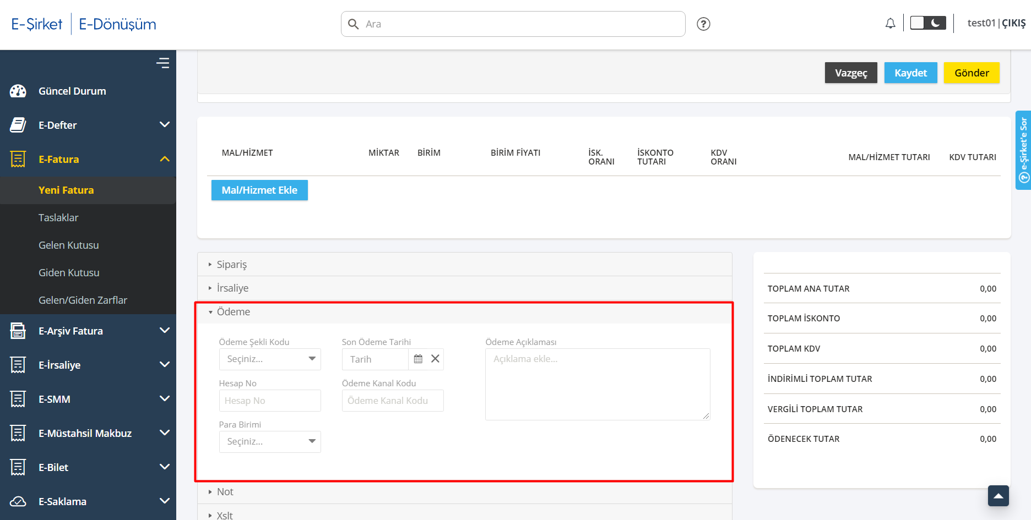Expand E-Bilet chevron
The height and width of the screenshot is (520, 1031).
click(x=164, y=467)
